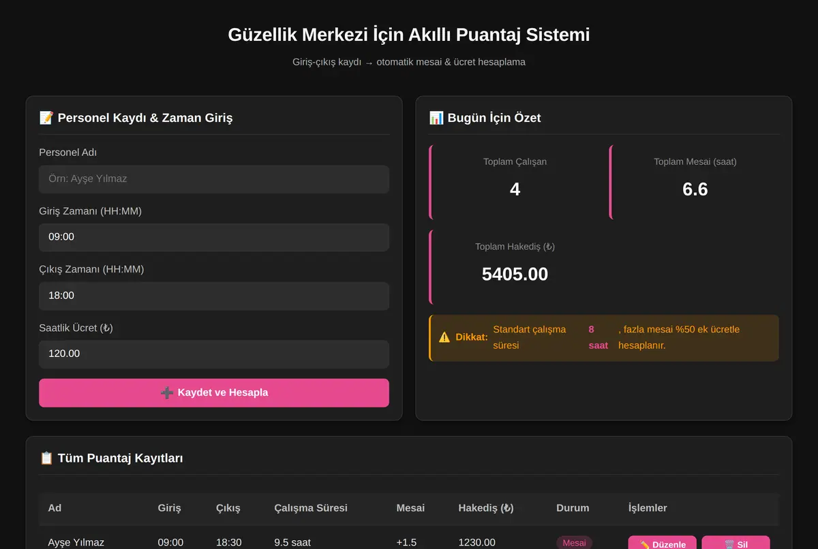This screenshot has height=549, width=818.
Task: Click the Toplam Mesai value 6.6
Action: (x=695, y=189)
